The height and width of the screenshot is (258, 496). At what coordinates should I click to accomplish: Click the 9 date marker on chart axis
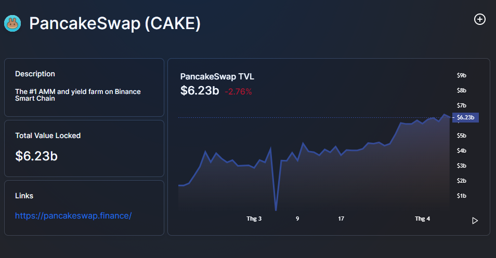click(297, 219)
